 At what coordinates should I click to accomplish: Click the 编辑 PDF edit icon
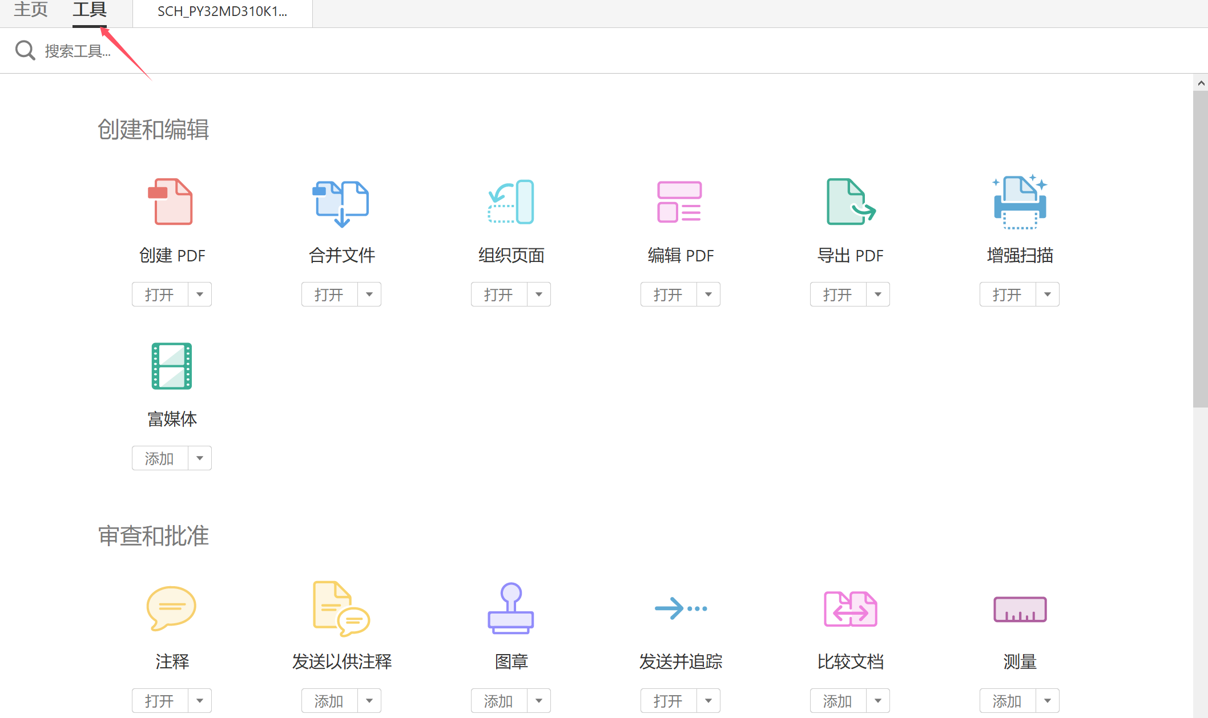[679, 202]
